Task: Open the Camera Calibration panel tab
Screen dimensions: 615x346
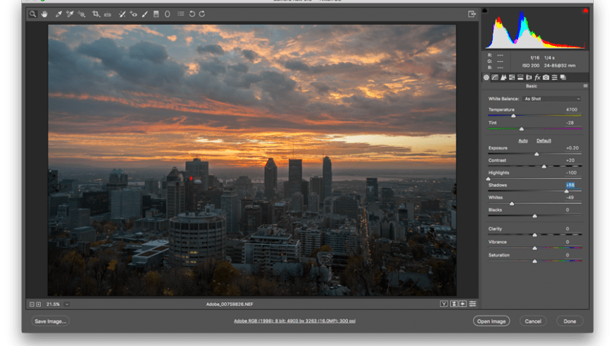Action: (546, 78)
